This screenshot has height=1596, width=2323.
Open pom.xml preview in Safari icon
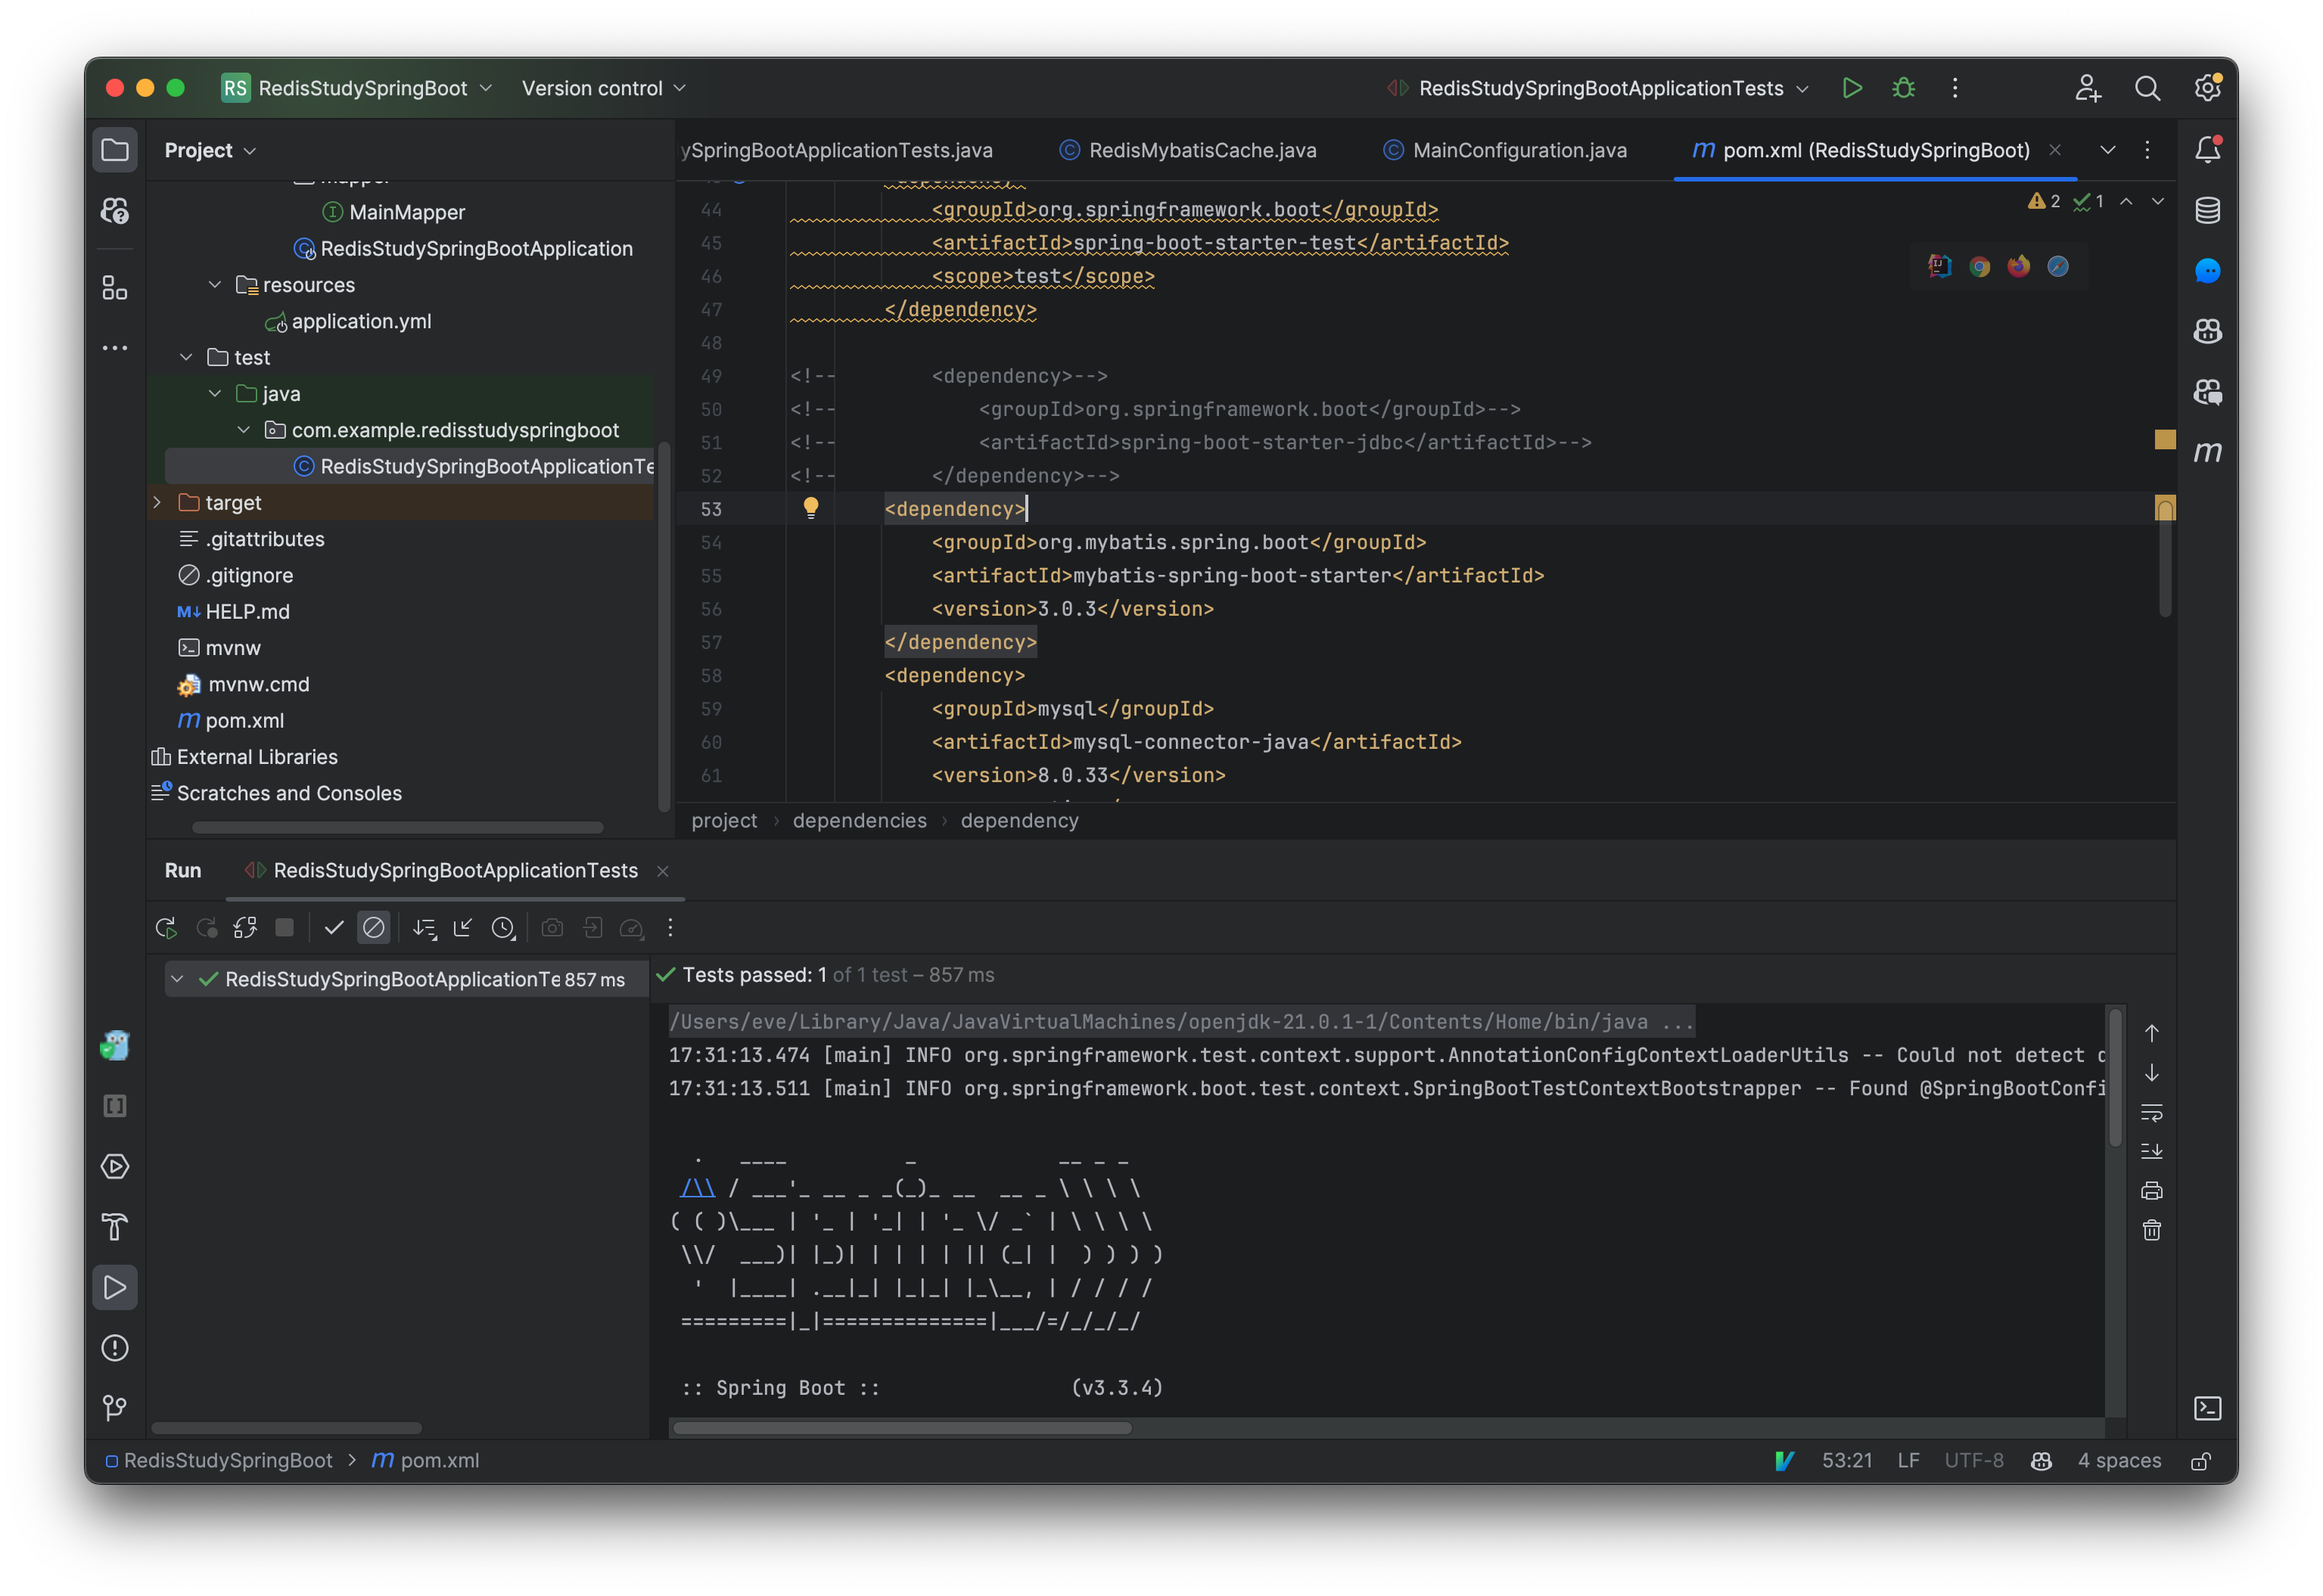click(x=2058, y=266)
